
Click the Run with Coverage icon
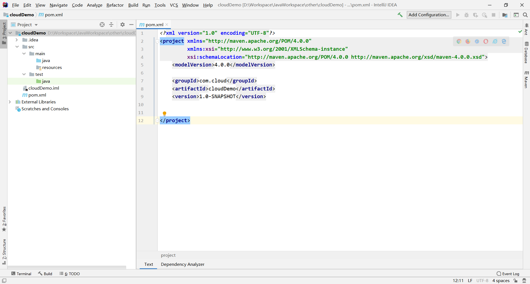pyautogui.click(x=475, y=15)
